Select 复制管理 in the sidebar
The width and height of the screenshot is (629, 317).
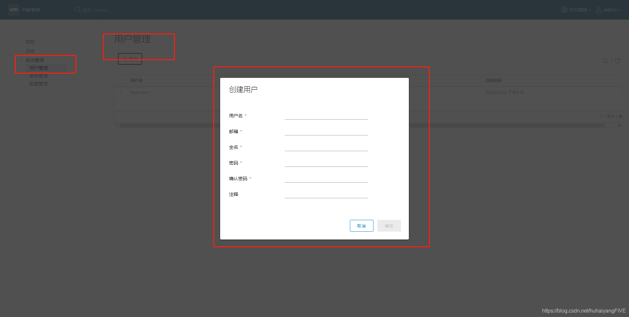tap(39, 76)
